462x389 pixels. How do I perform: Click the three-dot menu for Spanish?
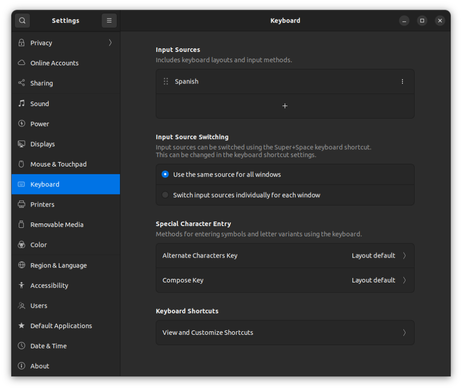point(402,82)
